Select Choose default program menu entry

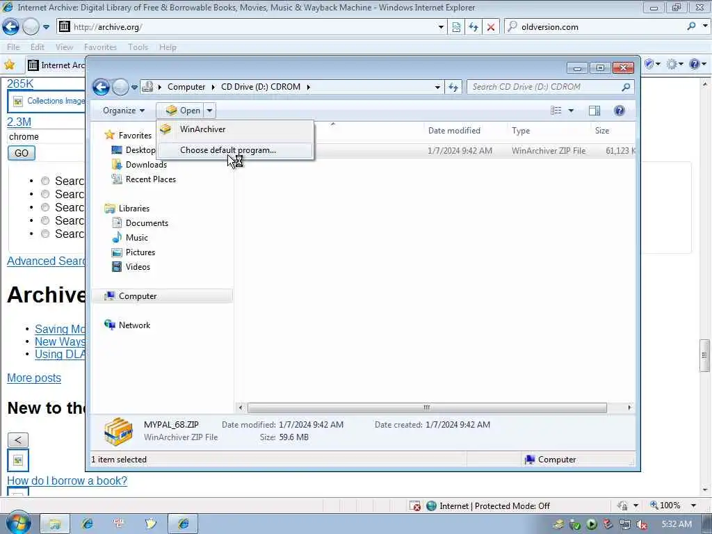click(235, 150)
